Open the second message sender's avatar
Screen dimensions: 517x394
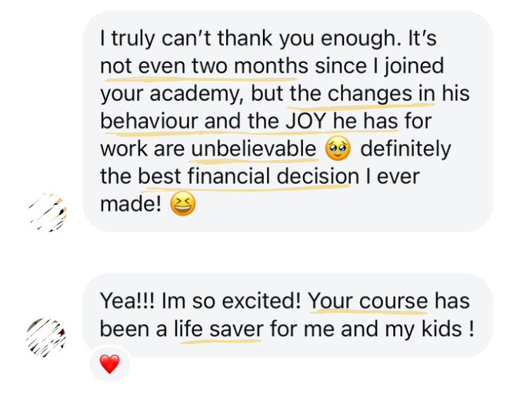pos(46,337)
